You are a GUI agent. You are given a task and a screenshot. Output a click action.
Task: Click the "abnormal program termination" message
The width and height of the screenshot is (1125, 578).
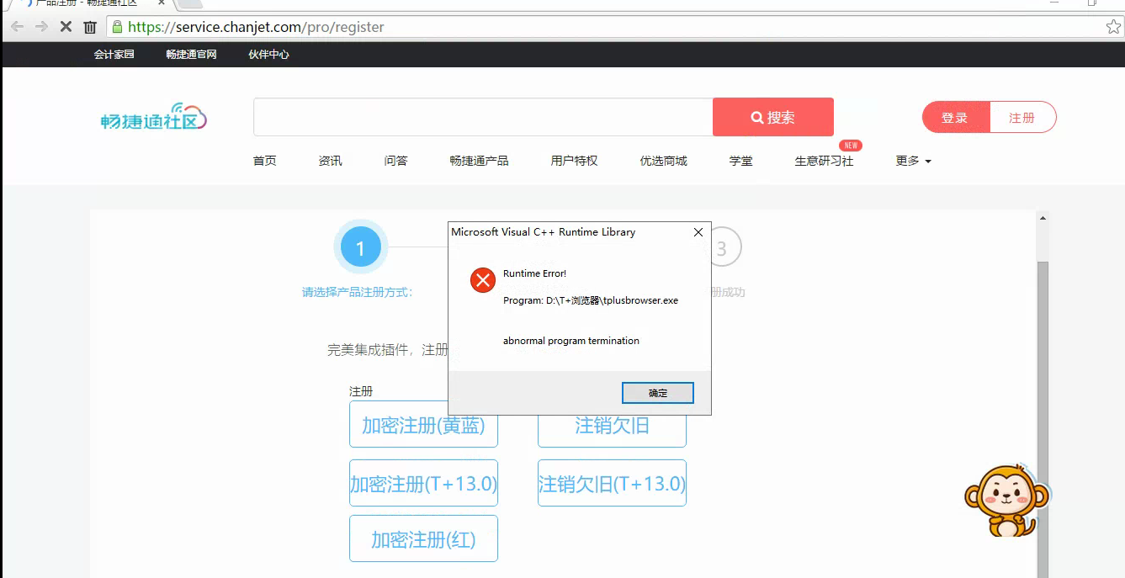tap(571, 341)
